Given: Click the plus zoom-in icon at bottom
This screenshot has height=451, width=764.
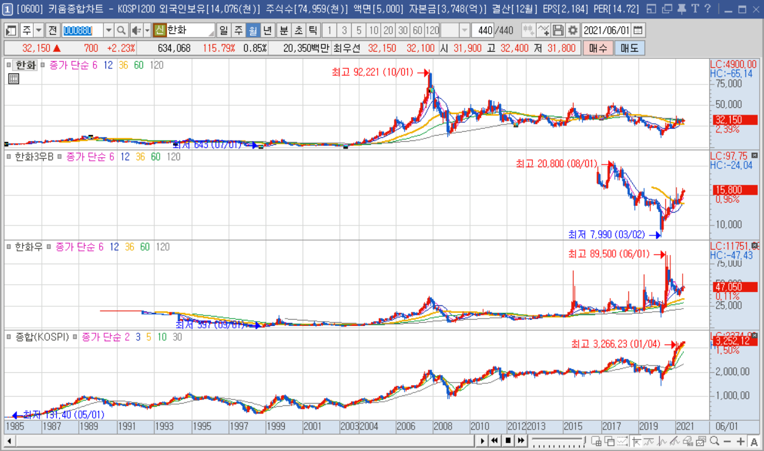Looking at the screenshot, I should pyautogui.click(x=741, y=441).
